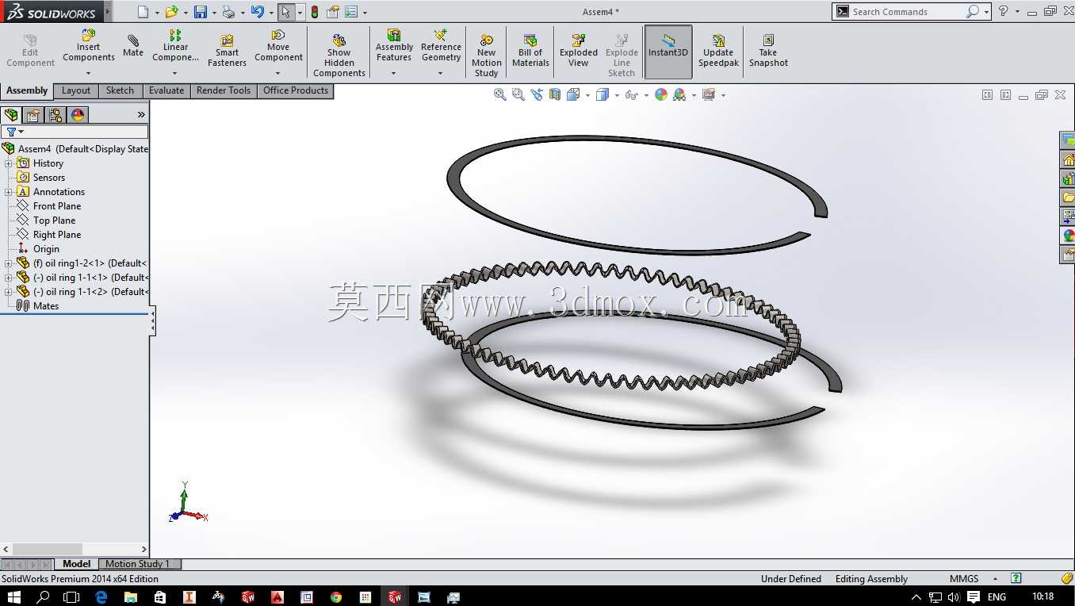This screenshot has width=1075, height=606.
Task: Generate a Bill of Materials
Action: [x=531, y=52]
